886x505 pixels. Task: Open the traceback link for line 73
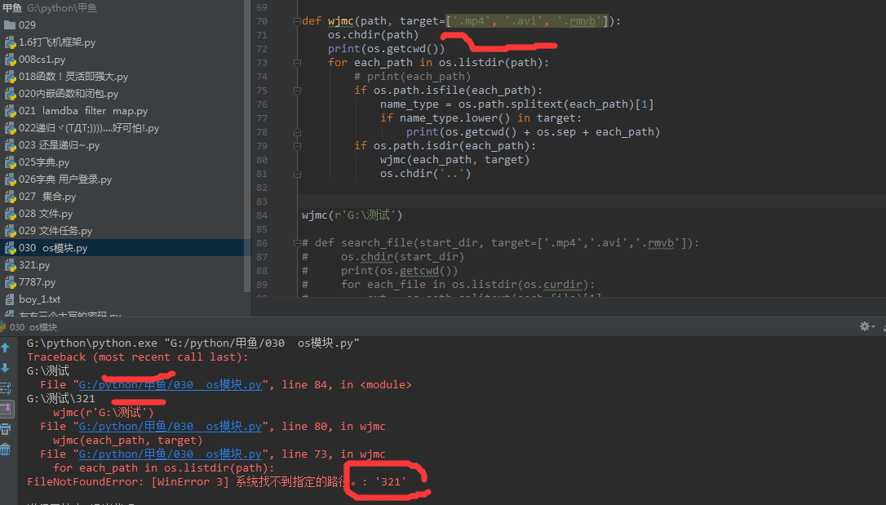170,454
